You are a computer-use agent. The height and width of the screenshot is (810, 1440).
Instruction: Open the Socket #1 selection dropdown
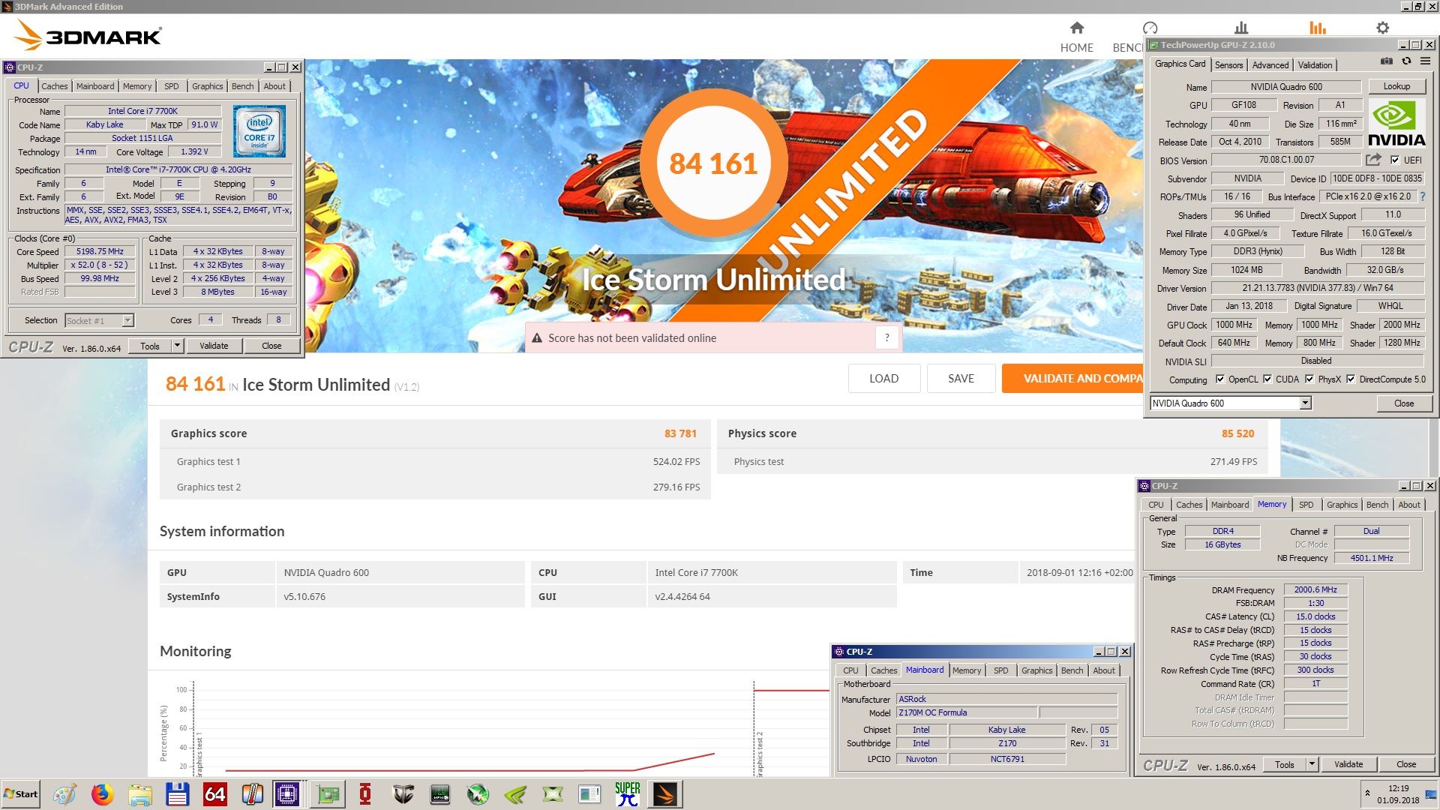click(127, 321)
